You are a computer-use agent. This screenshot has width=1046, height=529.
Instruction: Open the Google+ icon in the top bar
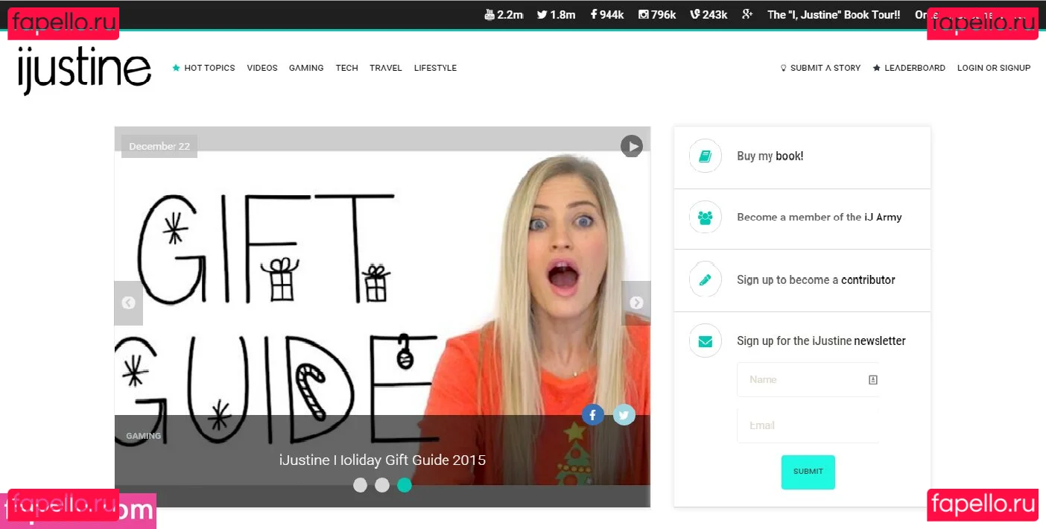coord(747,13)
